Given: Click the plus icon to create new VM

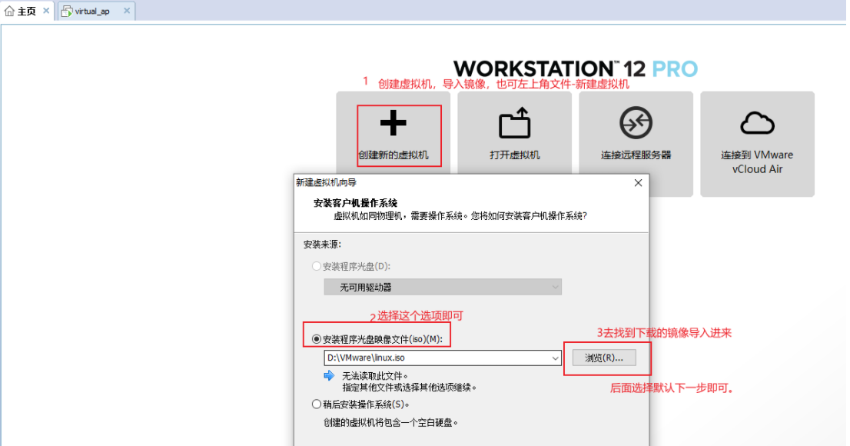Looking at the screenshot, I should click(x=393, y=122).
